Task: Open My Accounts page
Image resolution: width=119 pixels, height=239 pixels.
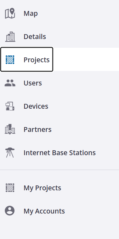Action: [44, 211]
